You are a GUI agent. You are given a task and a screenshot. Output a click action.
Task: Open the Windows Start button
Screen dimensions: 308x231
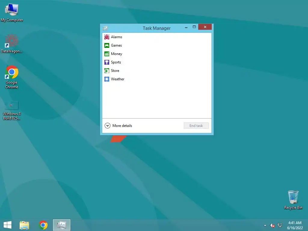tap(8, 225)
